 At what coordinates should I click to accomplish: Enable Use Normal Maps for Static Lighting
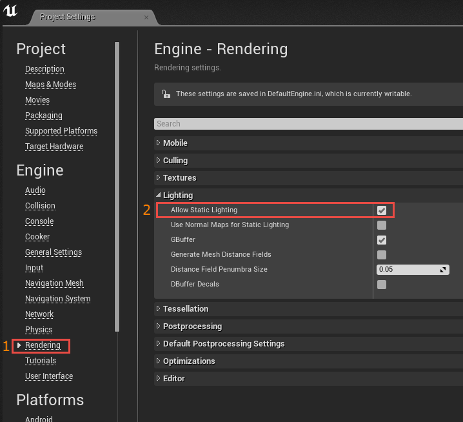[x=382, y=225]
